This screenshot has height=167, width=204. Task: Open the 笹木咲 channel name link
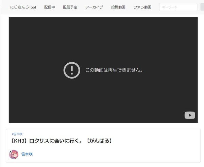pyautogui.click(x=27, y=154)
